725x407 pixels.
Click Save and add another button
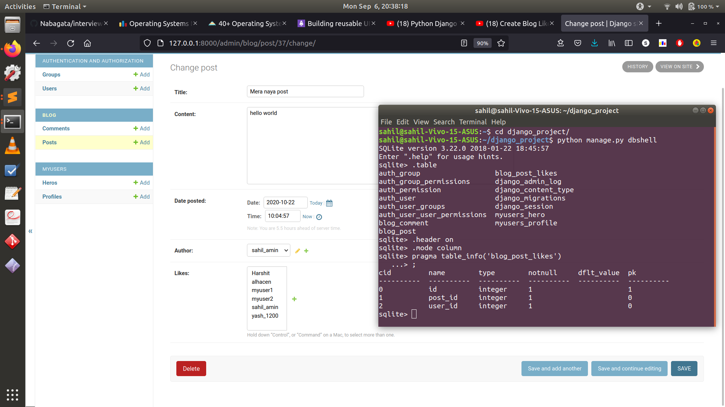coord(555,368)
